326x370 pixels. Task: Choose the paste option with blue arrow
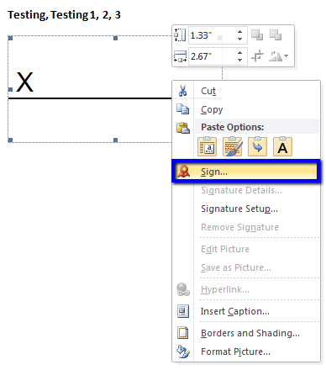[257, 146]
